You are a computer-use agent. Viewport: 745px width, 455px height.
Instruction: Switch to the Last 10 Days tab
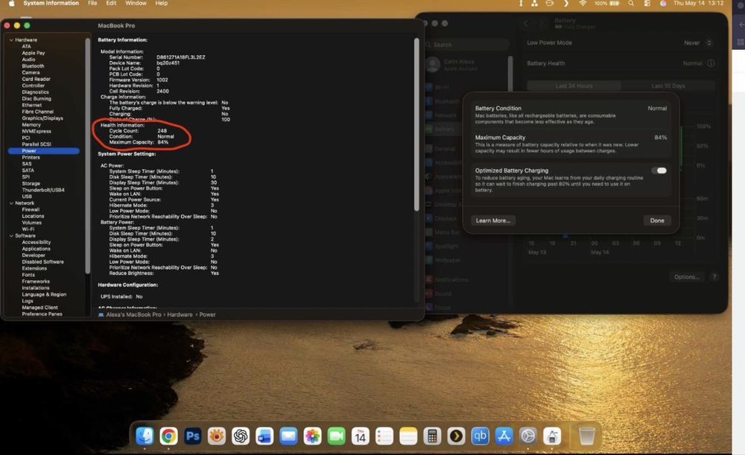tap(668, 86)
